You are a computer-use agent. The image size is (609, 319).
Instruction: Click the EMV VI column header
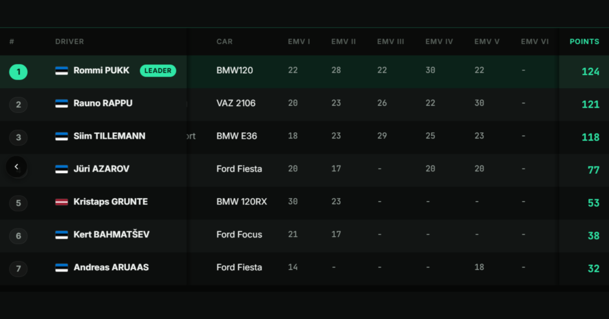(x=535, y=42)
